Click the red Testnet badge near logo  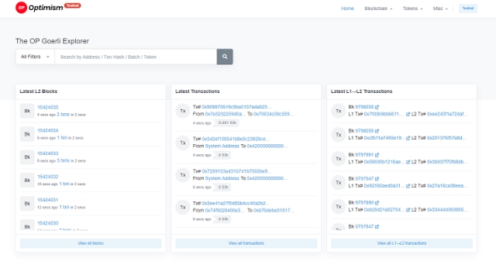pos(72,5)
